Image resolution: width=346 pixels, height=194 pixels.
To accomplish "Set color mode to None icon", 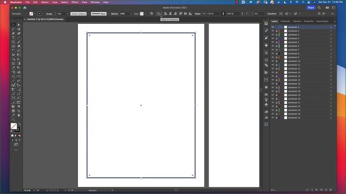I will (19, 135).
